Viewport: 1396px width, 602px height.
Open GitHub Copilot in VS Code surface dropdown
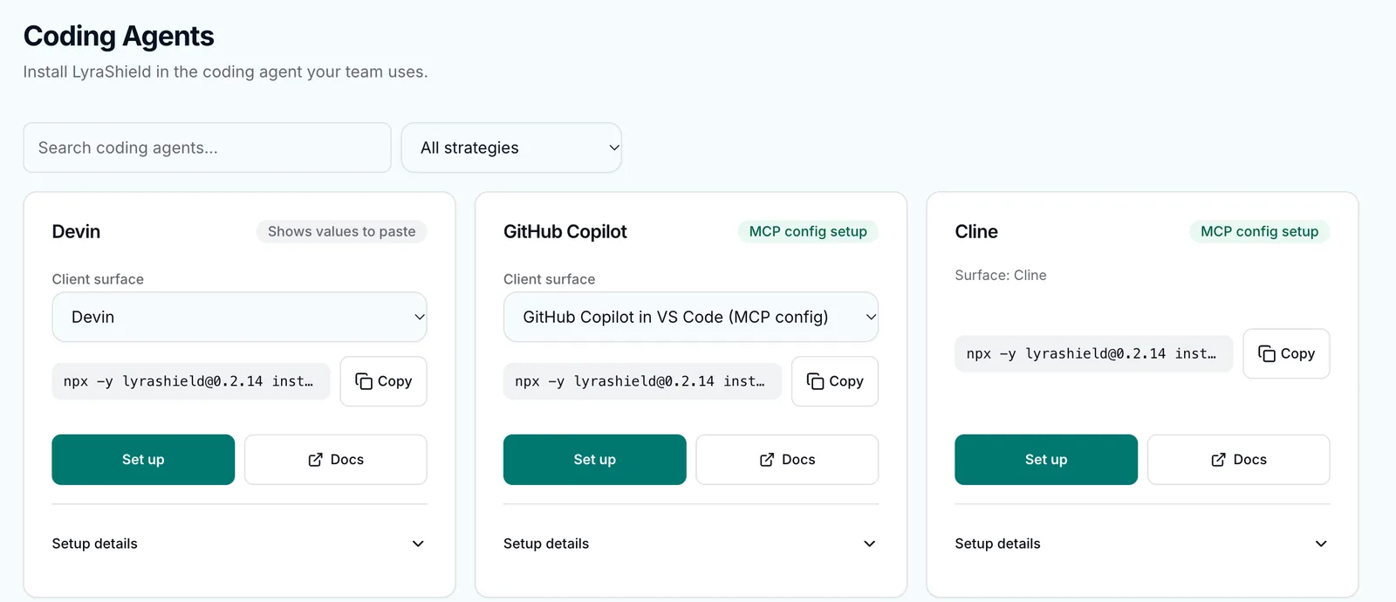point(691,317)
